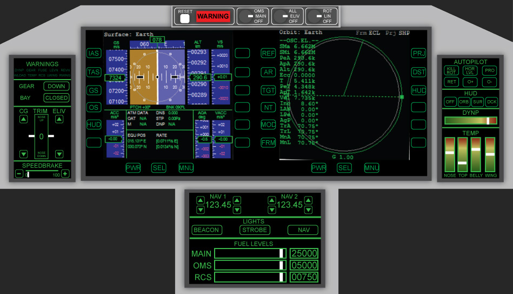Click the NOSE temperature gauge
Image resolution: width=513 pixels, height=294 pixels.
coord(450,154)
